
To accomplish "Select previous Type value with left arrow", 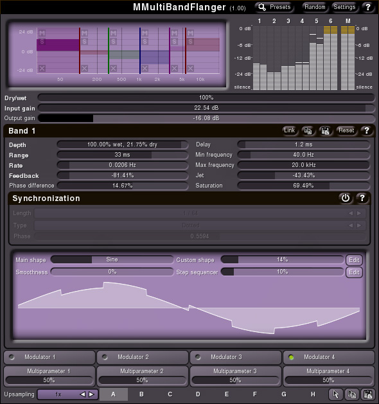I will pos(351,225).
